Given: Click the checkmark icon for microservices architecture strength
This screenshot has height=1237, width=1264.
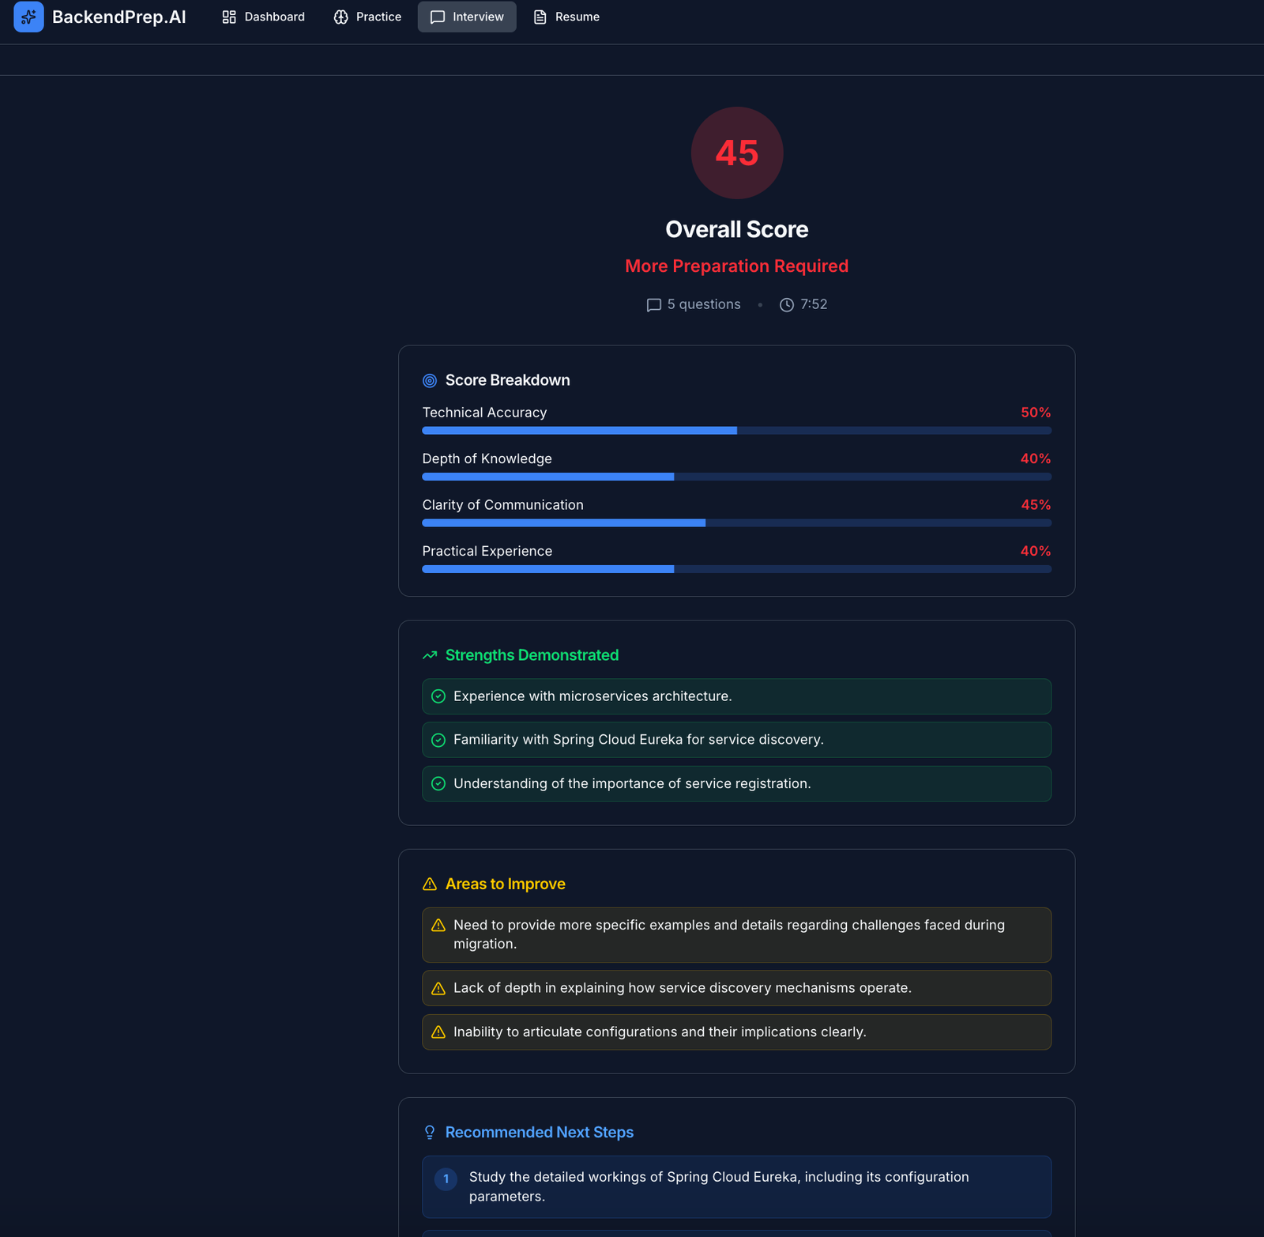Looking at the screenshot, I should pos(438,696).
